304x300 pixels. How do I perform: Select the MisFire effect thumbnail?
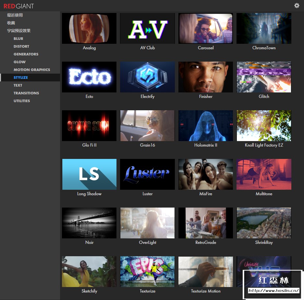point(205,174)
